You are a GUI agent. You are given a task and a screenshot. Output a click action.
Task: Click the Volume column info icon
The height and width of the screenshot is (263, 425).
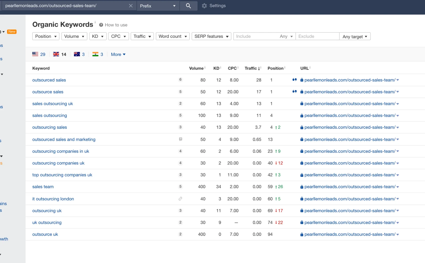point(205,67)
